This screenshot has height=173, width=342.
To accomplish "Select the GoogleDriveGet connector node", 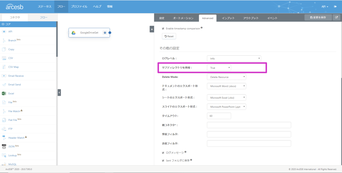I will (x=89, y=33).
